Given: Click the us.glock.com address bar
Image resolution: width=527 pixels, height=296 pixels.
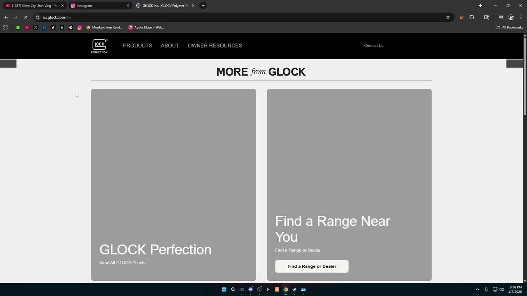Looking at the screenshot, I should click(x=243, y=17).
